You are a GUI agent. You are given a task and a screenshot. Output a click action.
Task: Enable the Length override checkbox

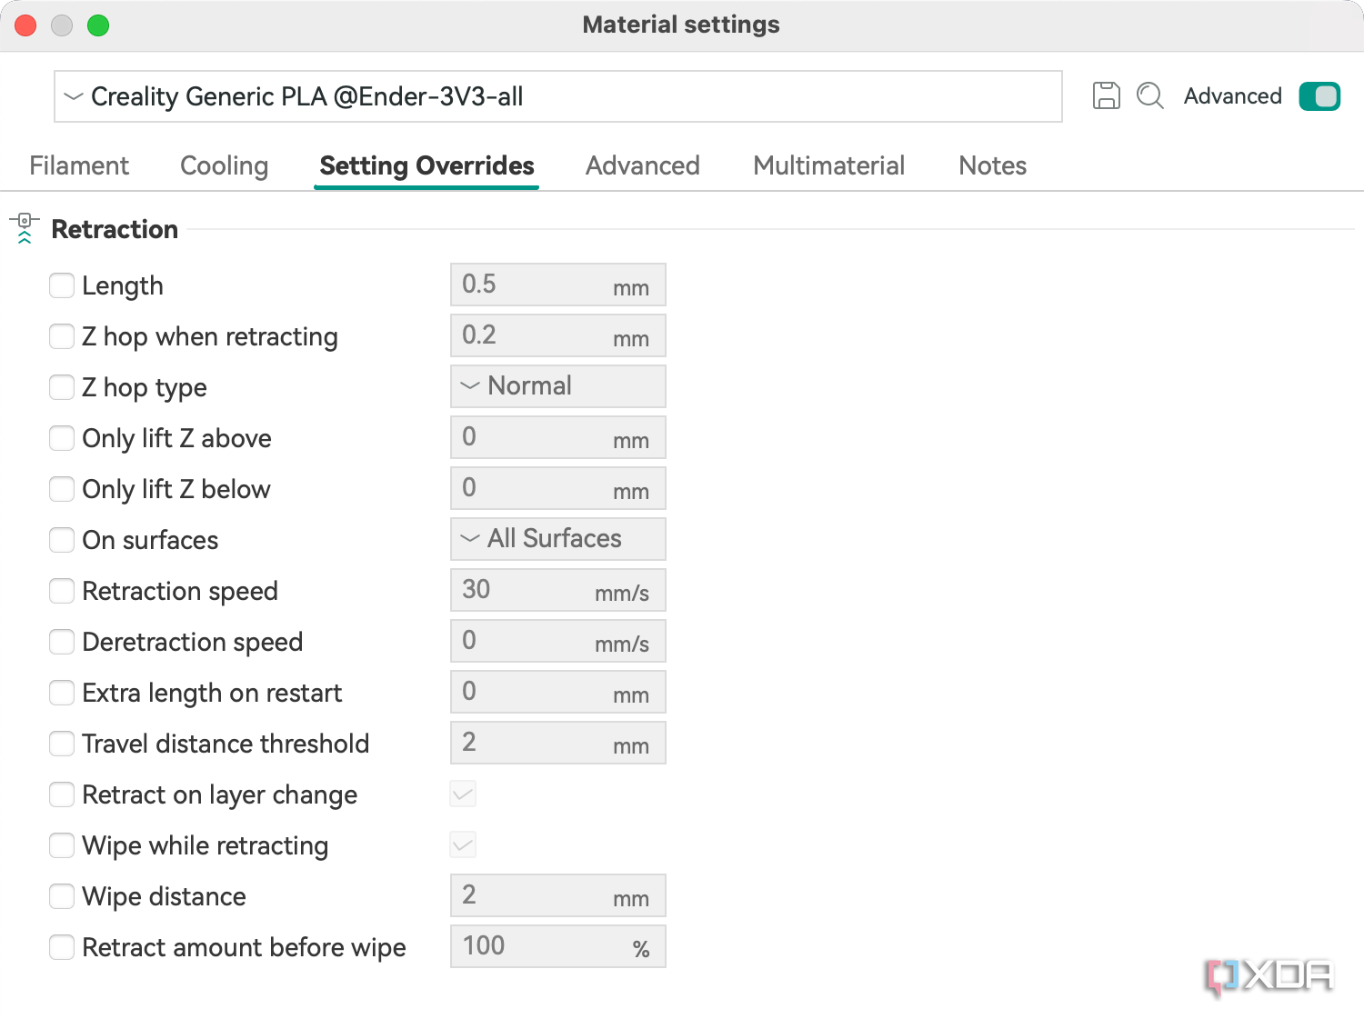click(62, 285)
